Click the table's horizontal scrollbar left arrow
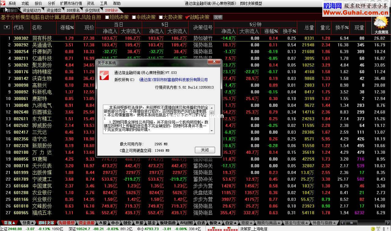 click(x=343, y=223)
